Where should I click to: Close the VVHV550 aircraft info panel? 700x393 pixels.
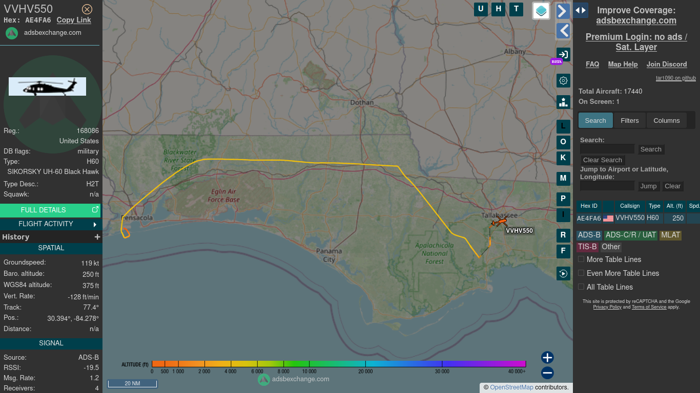pos(87,9)
